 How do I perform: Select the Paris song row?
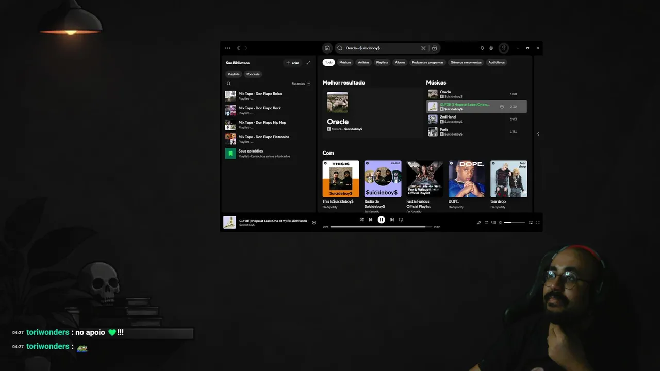click(x=476, y=132)
